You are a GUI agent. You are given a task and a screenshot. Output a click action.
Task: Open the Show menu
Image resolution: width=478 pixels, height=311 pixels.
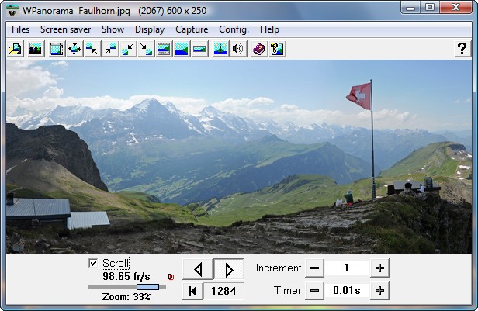113,29
